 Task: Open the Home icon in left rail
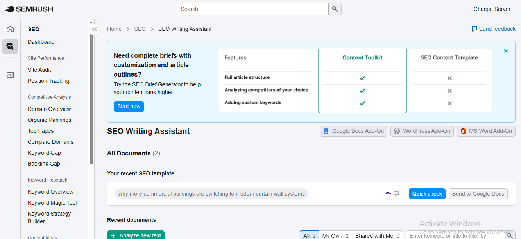pos(10,29)
